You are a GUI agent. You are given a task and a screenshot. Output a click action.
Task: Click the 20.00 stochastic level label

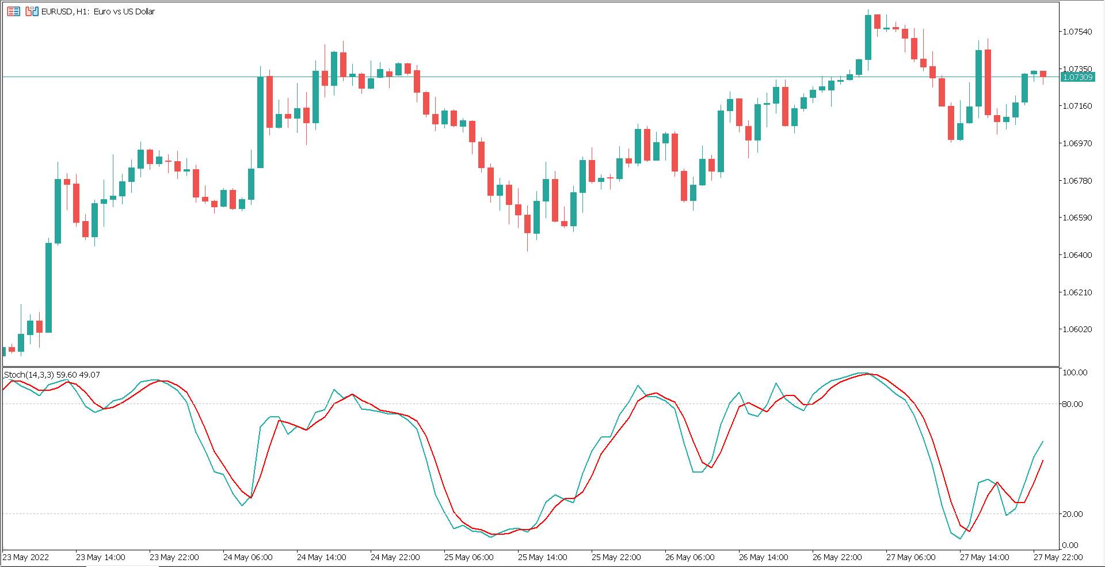click(1073, 514)
